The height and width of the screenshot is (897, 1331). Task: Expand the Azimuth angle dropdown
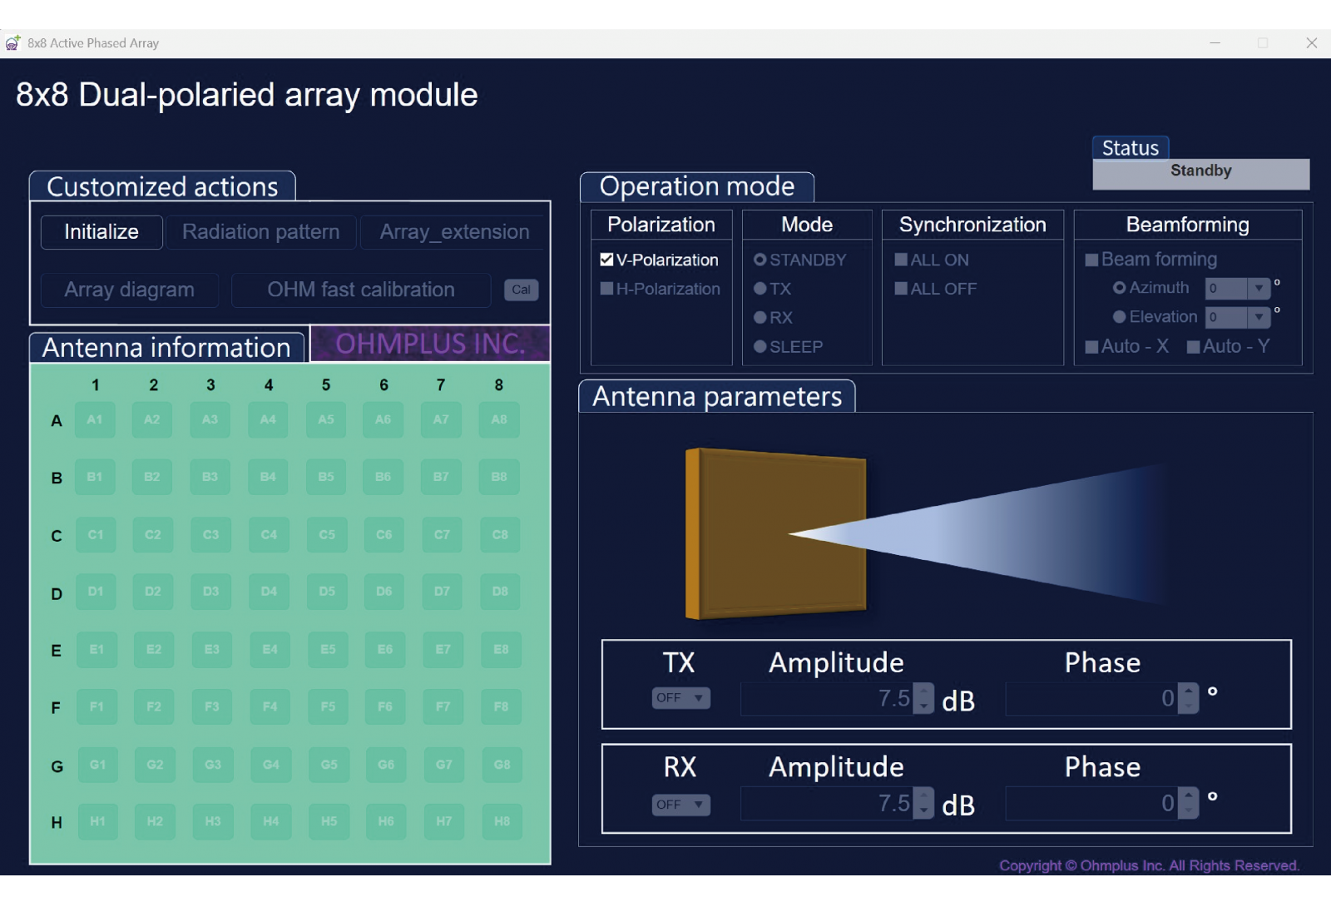click(1259, 288)
